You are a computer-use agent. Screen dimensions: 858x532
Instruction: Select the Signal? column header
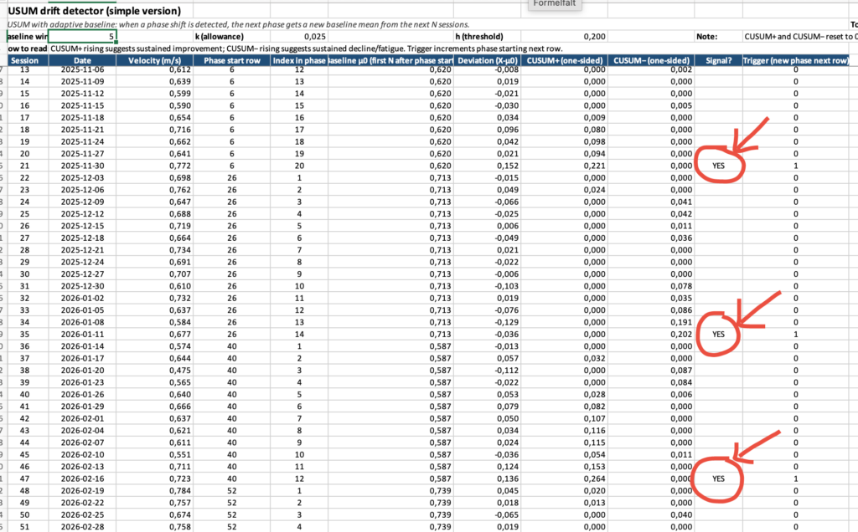point(718,60)
